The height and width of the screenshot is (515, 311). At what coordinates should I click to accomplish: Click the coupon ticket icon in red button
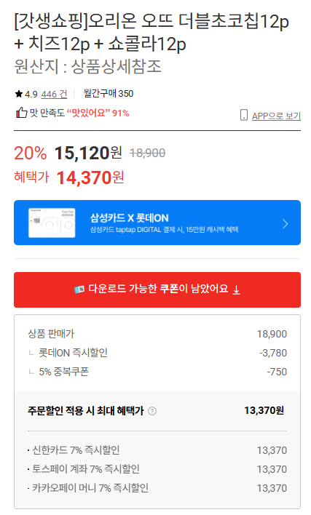(79, 290)
